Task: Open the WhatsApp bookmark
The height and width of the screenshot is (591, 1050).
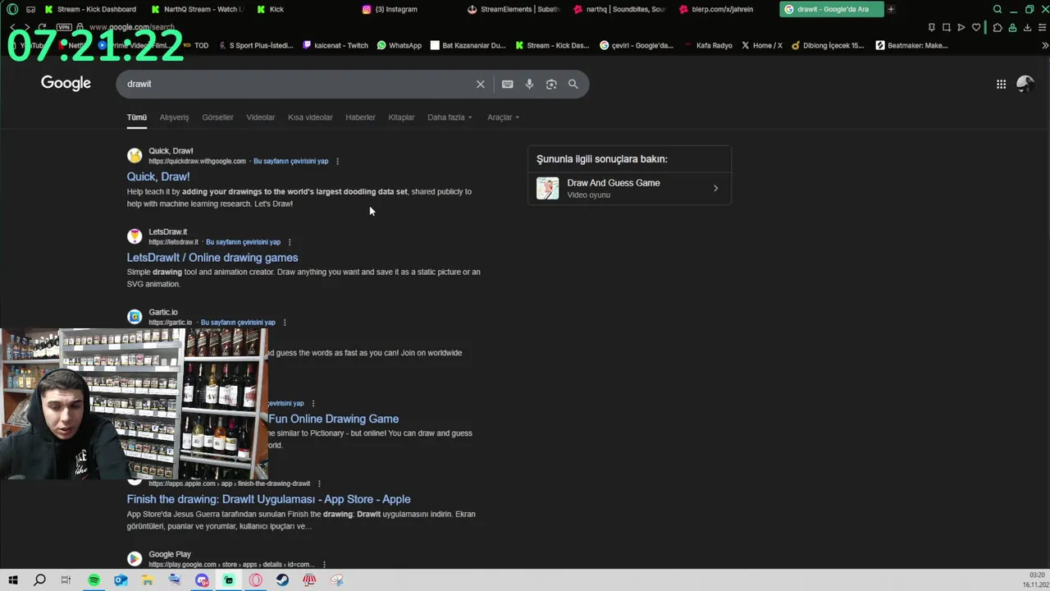Action: [399, 46]
